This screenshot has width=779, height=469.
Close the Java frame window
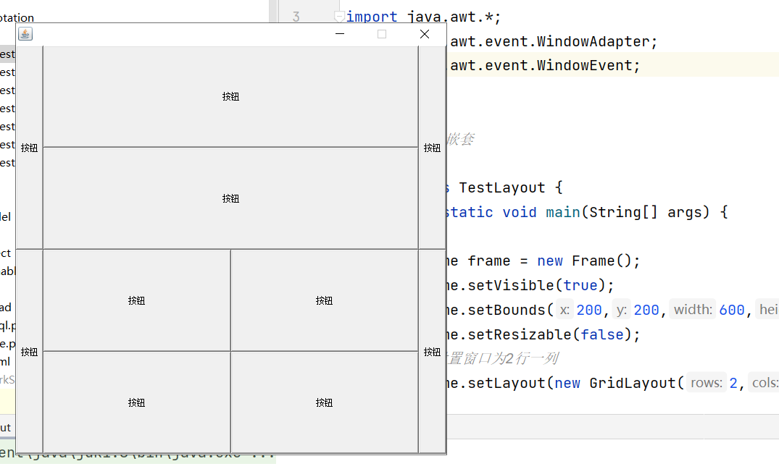pos(425,34)
